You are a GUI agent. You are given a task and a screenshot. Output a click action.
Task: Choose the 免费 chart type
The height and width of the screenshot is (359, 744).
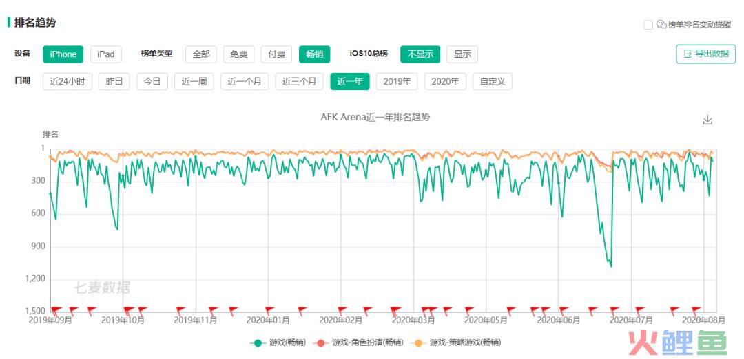click(x=238, y=54)
